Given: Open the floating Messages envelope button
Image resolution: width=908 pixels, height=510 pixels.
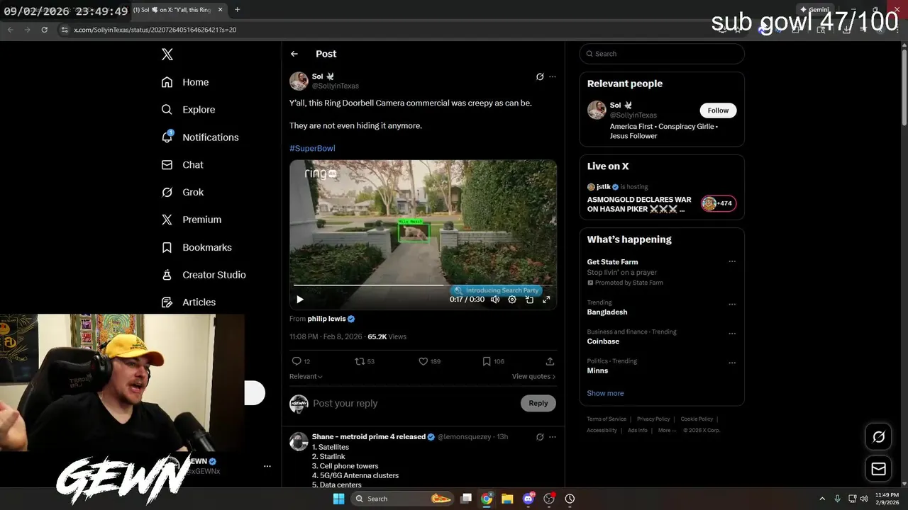Looking at the screenshot, I should pyautogui.click(x=878, y=469).
